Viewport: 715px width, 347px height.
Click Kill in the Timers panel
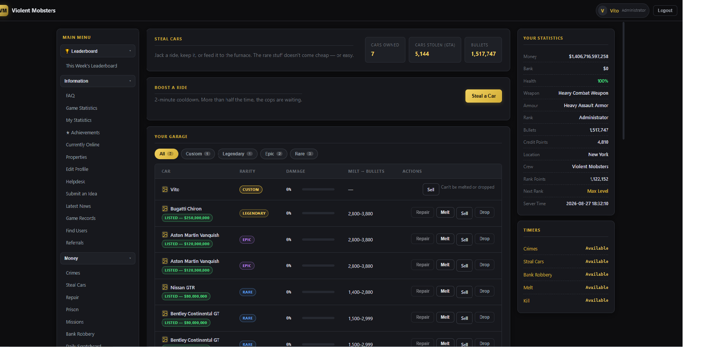[x=526, y=301]
